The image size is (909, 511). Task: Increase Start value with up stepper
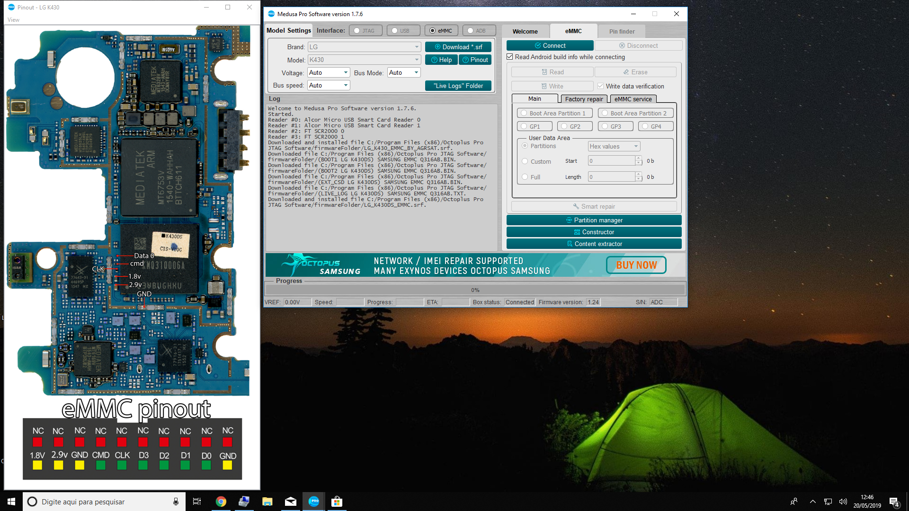[639, 159]
